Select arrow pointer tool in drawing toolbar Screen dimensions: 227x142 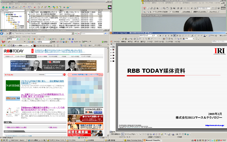click(123, 134)
